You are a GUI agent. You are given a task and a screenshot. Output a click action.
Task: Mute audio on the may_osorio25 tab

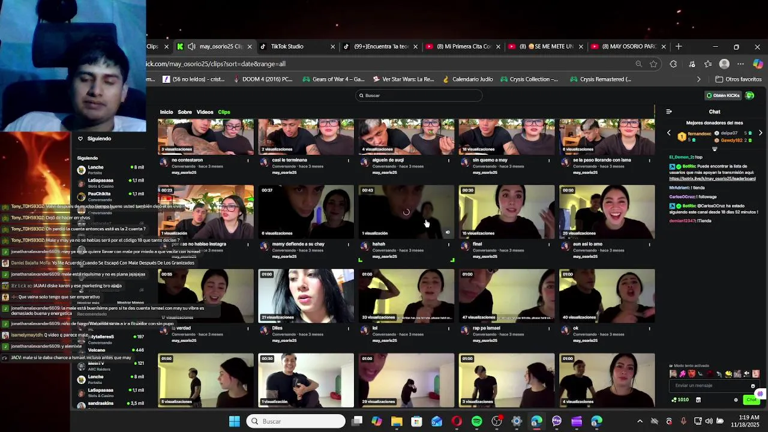(191, 46)
